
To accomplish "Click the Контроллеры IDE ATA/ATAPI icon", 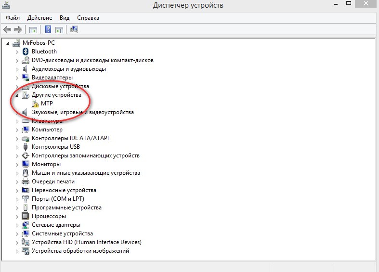I will pyautogui.click(x=26, y=139).
